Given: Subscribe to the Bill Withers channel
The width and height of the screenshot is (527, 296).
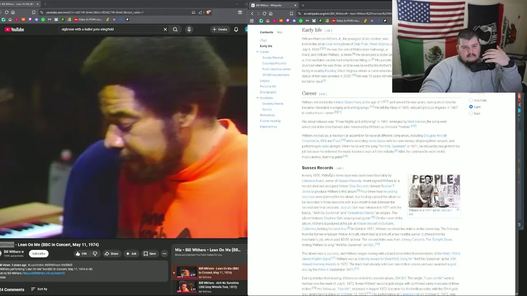Looking at the screenshot, I should click(39, 254).
